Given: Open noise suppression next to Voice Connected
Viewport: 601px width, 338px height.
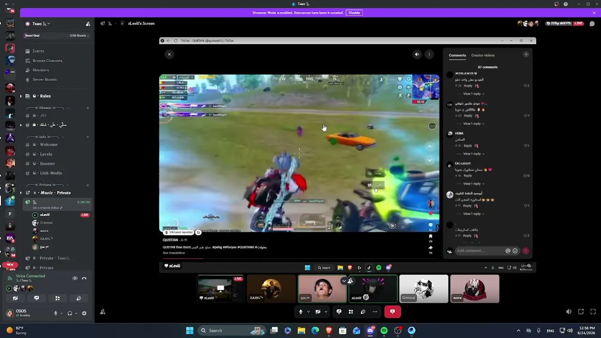Looking at the screenshot, I should (x=75, y=278).
